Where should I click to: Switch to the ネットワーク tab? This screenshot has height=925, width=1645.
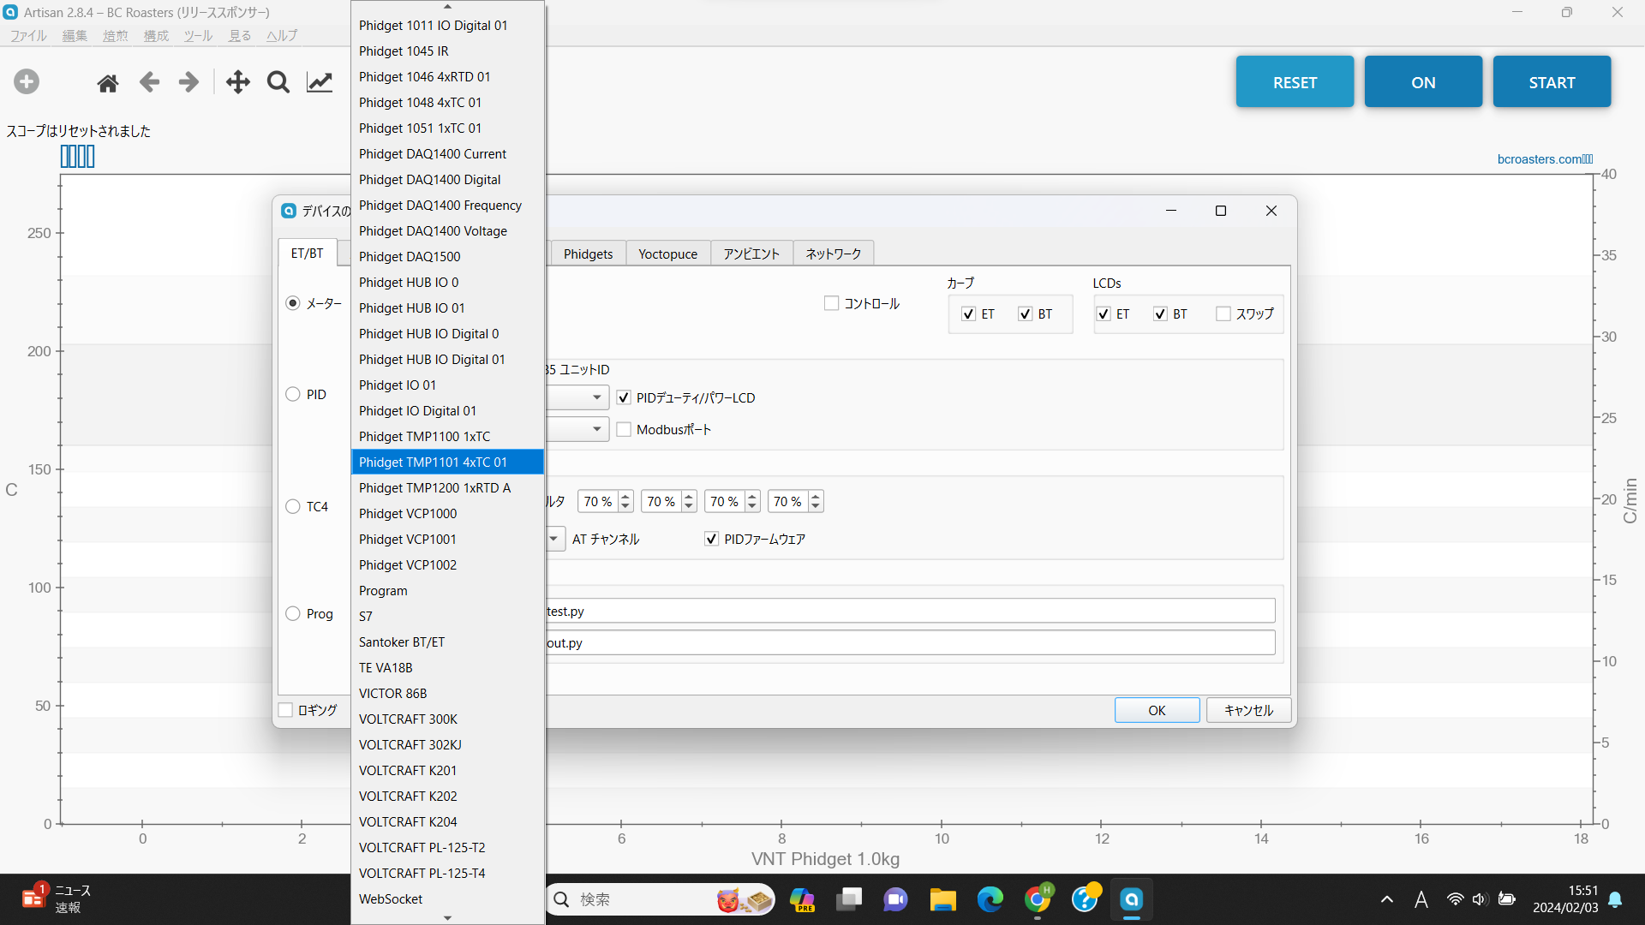tap(834, 254)
